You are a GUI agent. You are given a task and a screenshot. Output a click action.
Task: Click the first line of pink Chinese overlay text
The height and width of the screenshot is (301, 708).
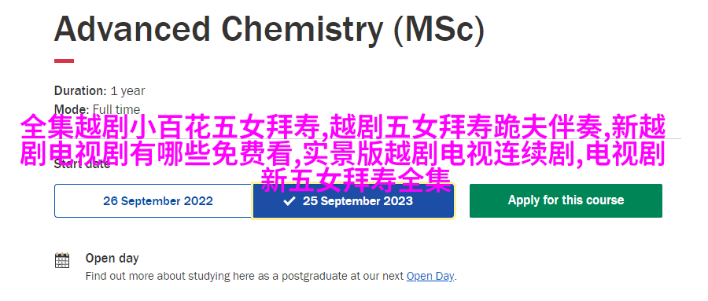tap(343, 128)
